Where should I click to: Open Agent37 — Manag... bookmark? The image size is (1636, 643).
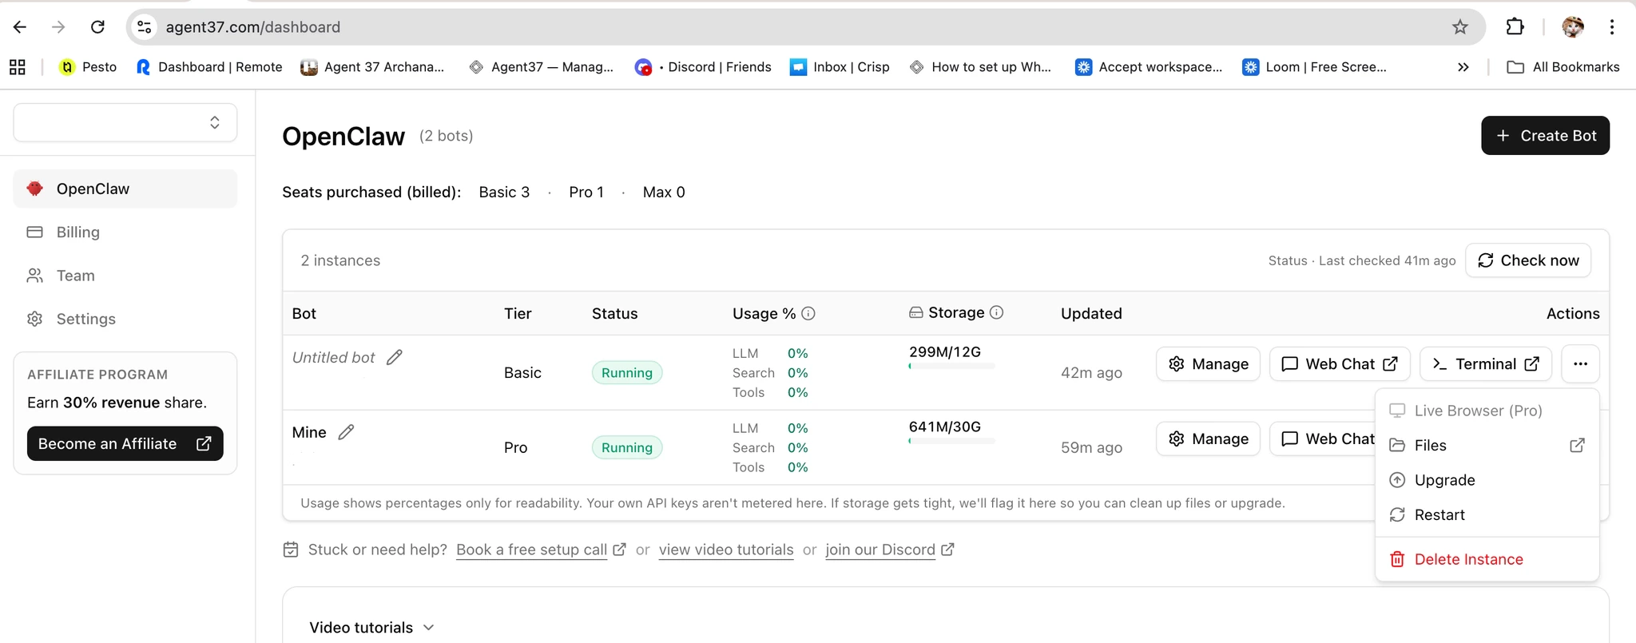coord(541,67)
